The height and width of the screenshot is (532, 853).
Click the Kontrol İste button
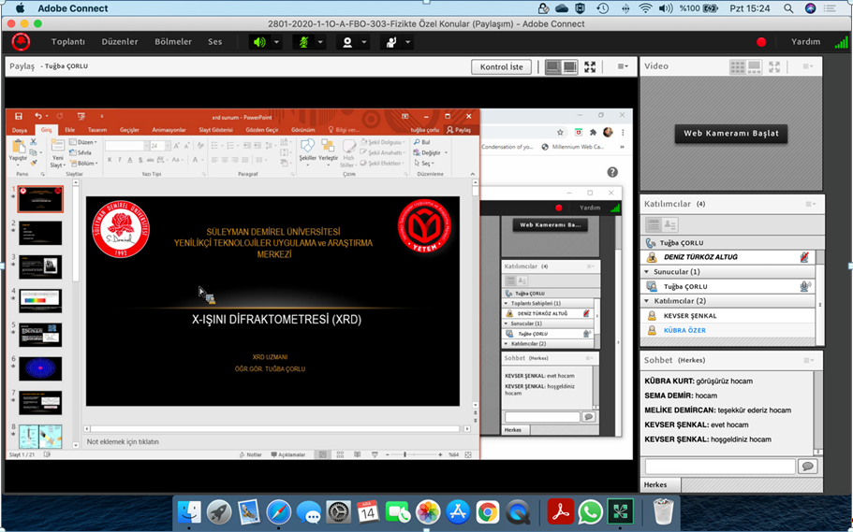point(502,67)
